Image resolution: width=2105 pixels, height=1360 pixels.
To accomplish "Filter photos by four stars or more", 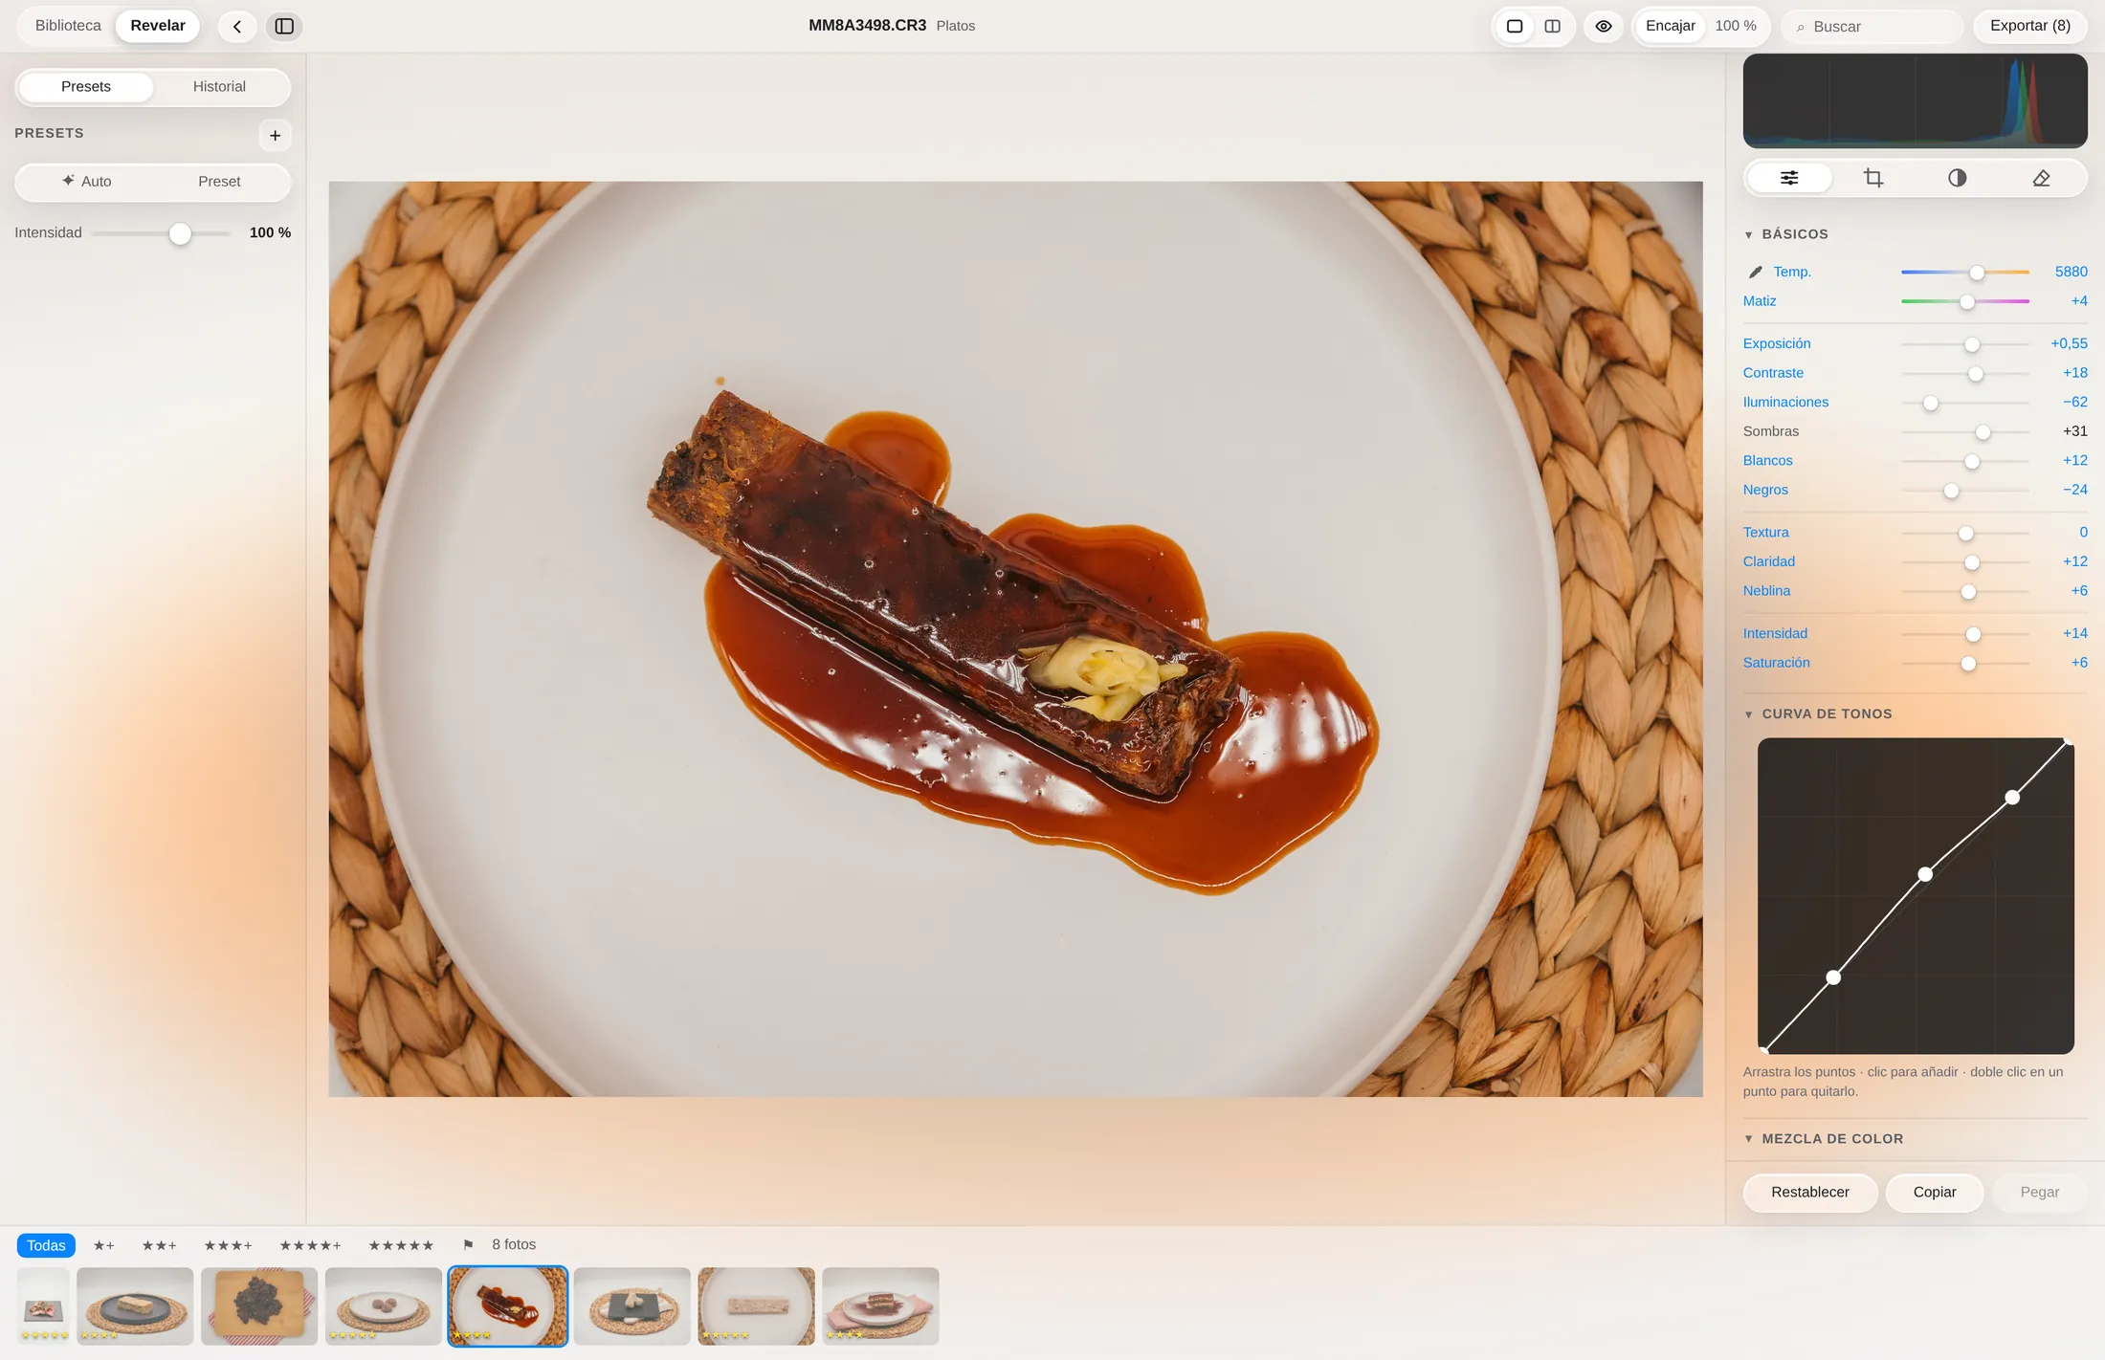I will coord(310,1245).
